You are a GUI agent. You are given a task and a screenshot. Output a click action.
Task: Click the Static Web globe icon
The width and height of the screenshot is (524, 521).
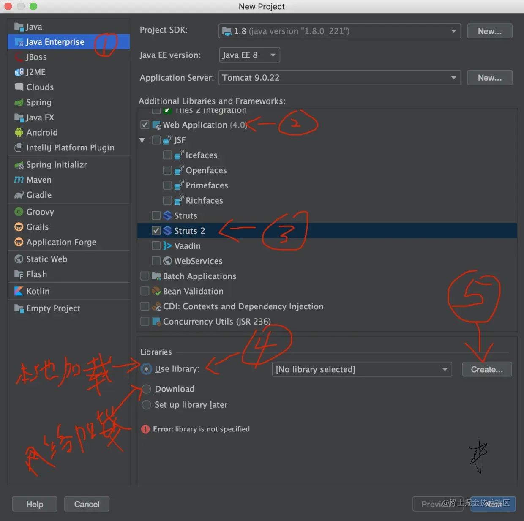tap(19, 259)
